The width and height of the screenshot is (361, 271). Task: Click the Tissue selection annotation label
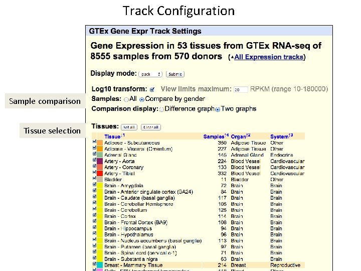[52, 130]
